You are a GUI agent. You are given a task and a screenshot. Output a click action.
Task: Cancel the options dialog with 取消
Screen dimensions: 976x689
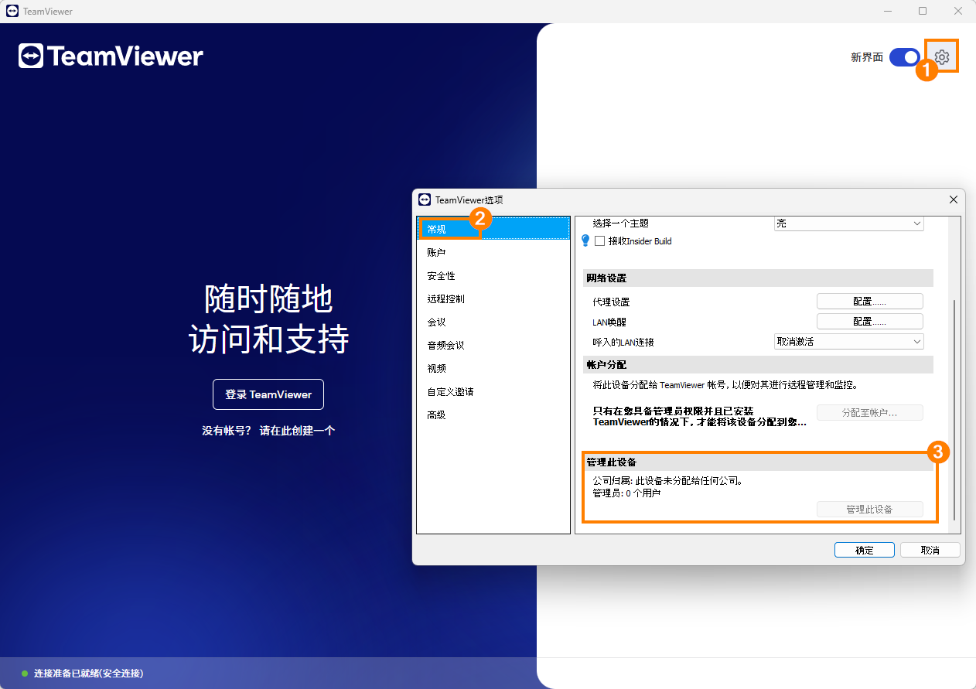[930, 550]
